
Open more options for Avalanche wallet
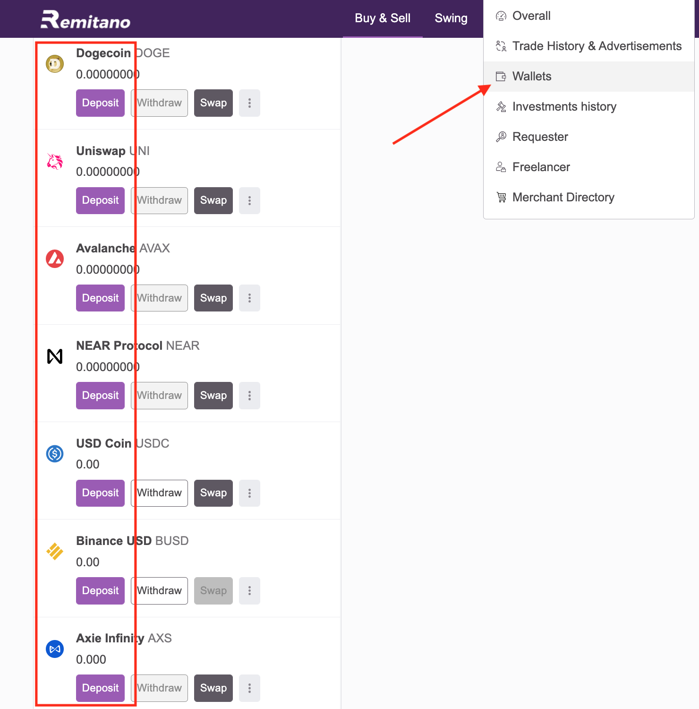[249, 298]
